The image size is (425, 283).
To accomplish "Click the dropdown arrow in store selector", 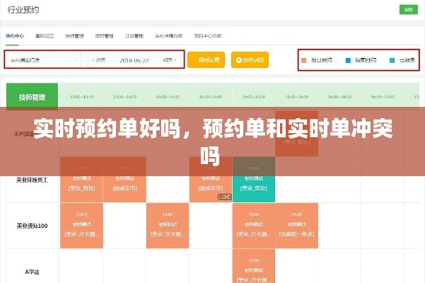I will point(75,61).
